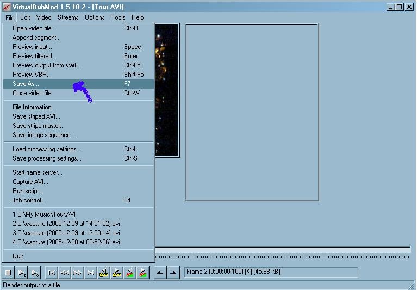Select Save striped AVI... entry
Screen dimensions: 417x290
coord(79,116)
